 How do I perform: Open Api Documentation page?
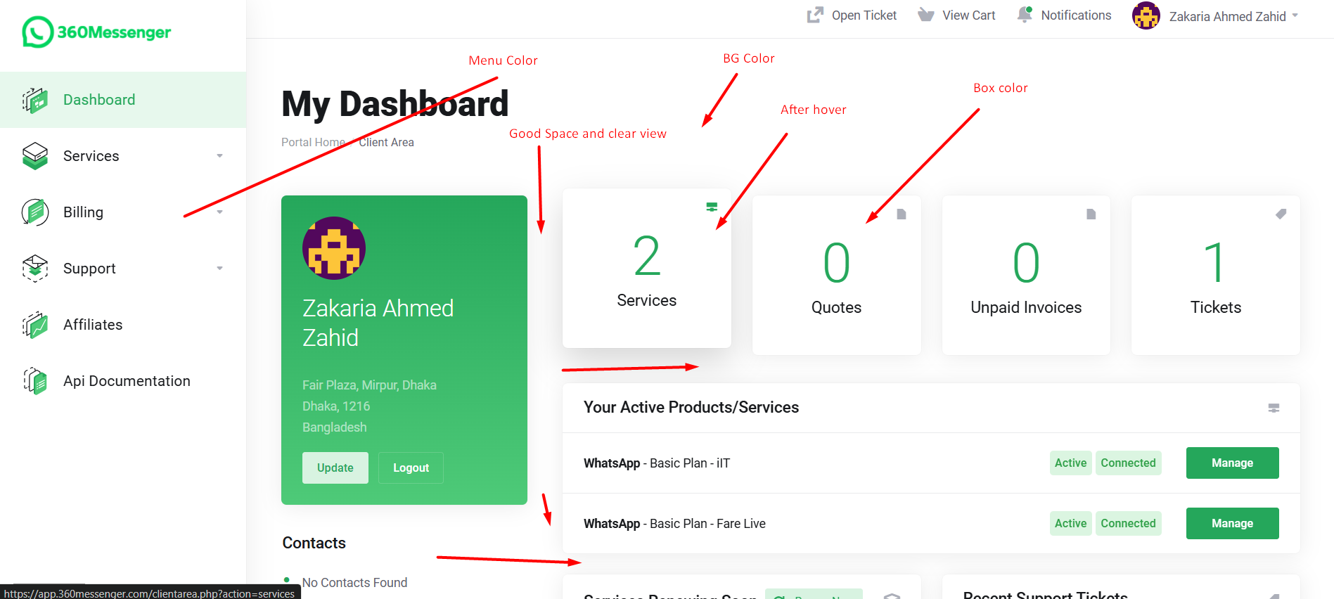click(123, 381)
